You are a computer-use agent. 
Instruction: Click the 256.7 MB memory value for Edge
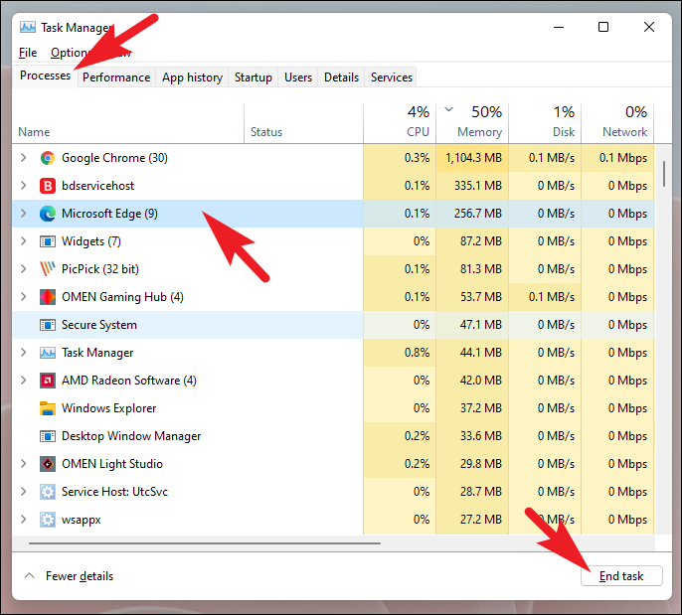point(478,214)
